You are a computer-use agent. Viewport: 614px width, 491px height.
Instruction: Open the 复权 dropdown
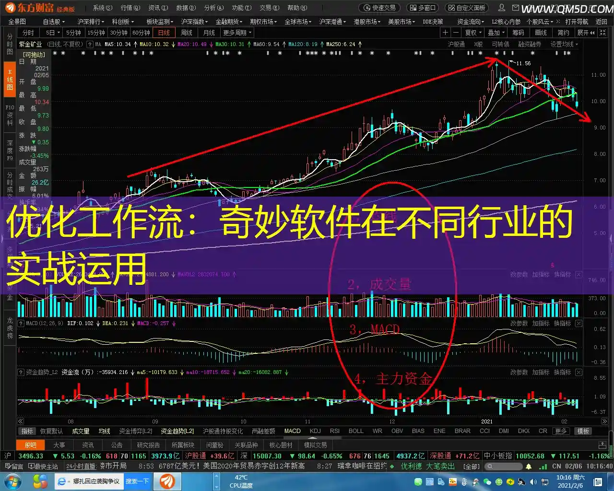(x=473, y=33)
